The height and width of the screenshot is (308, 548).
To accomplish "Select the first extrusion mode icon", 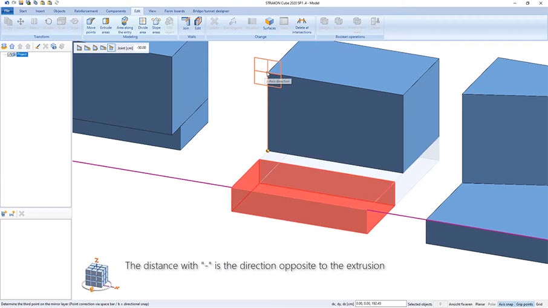I will pos(79,48).
